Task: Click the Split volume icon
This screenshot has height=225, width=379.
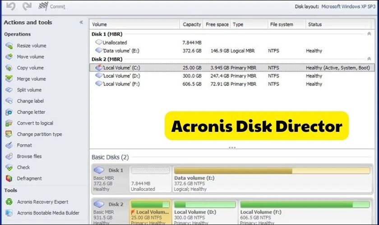Action: pos(9,90)
